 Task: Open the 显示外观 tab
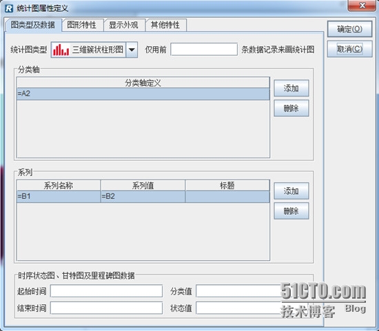coord(124,25)
